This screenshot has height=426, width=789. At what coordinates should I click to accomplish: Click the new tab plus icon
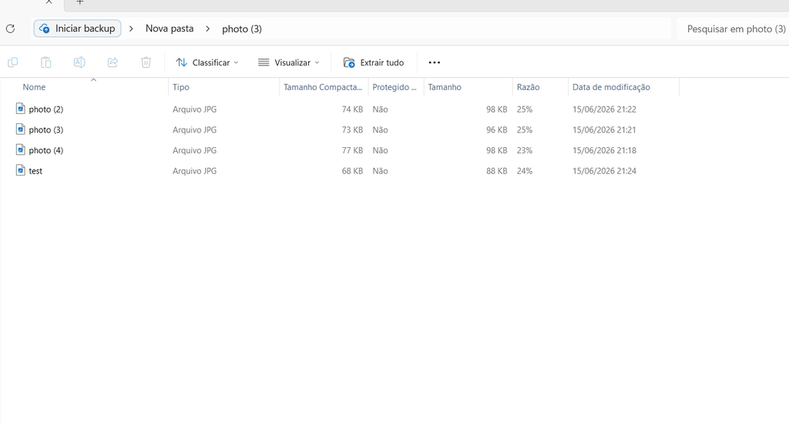79,2
